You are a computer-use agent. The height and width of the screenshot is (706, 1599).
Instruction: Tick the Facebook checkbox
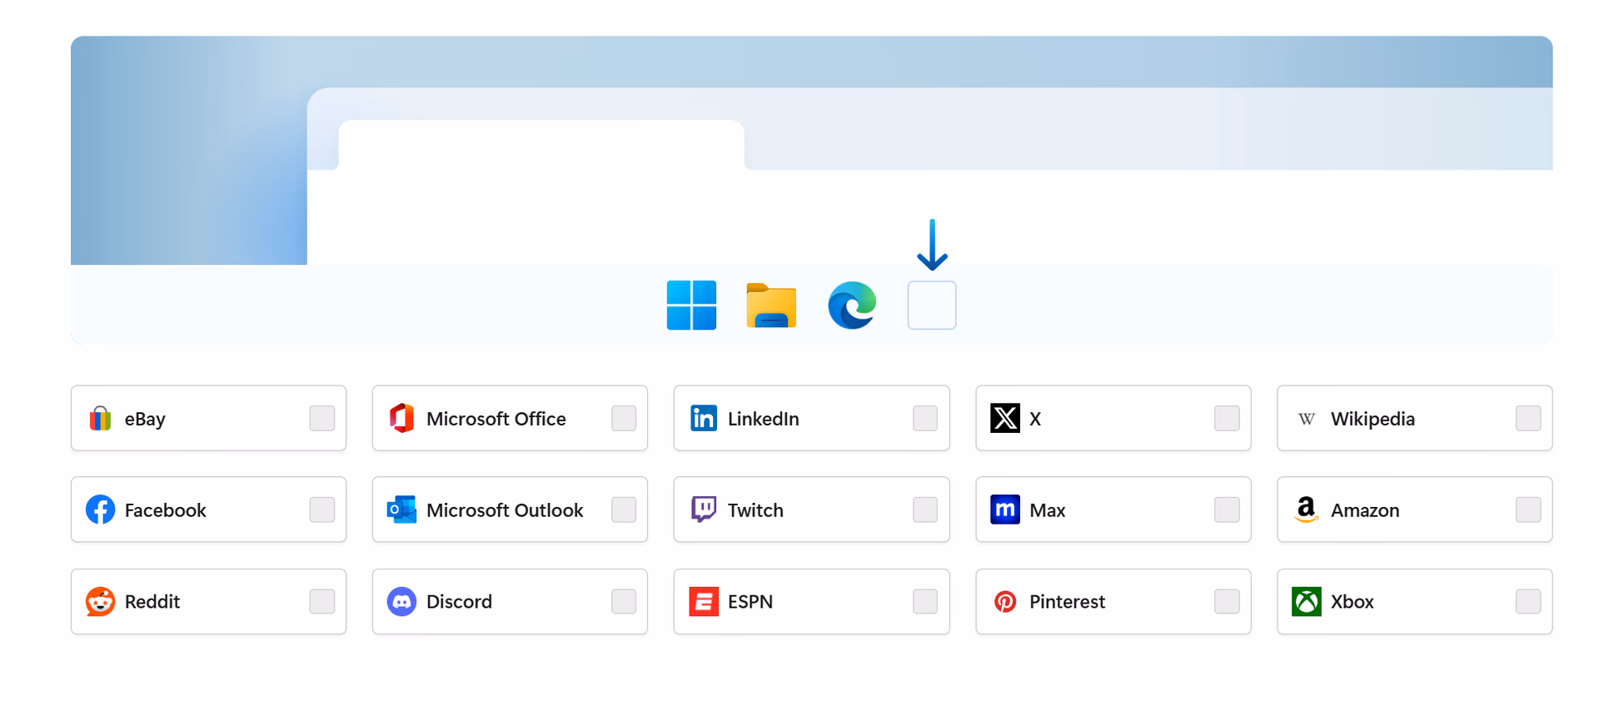[322, 510]
